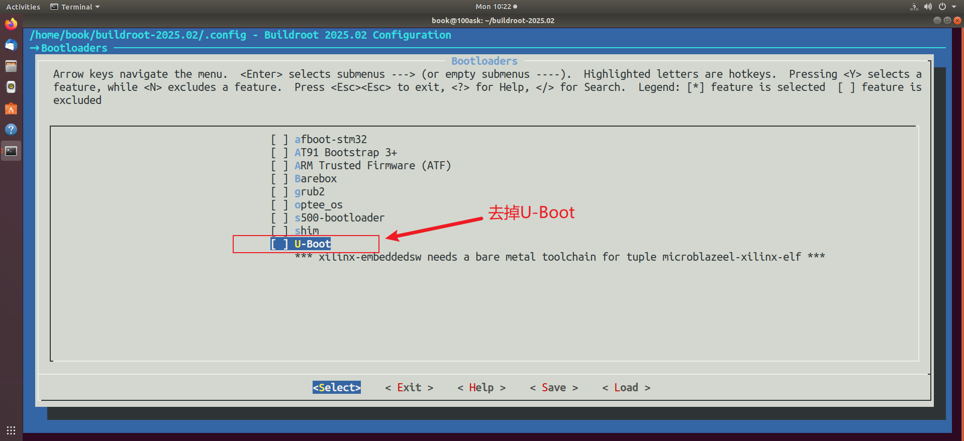The height and width of the screenshot is (441, 964).
Task: Toggle ARM Trusted Firmware (ATF) option
Action: [361, 165]
